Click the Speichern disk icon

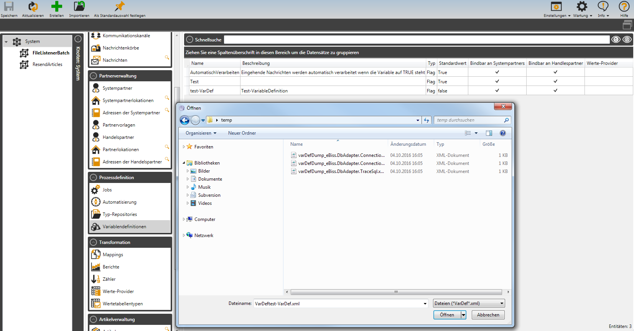coord(9,7)
